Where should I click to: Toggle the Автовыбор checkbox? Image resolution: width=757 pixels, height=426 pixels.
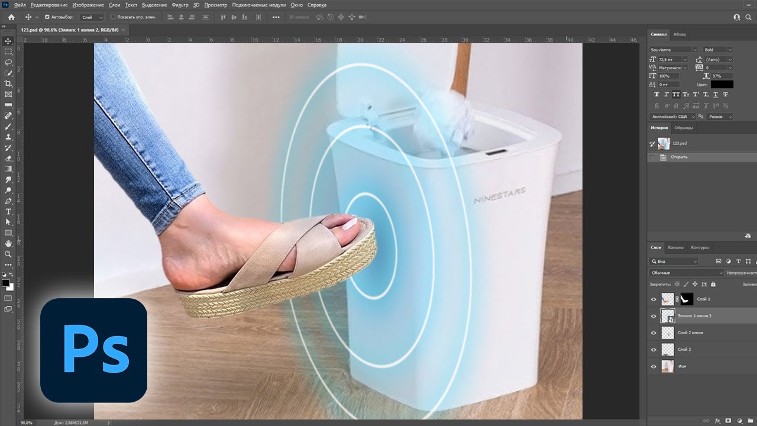[47, 17]
